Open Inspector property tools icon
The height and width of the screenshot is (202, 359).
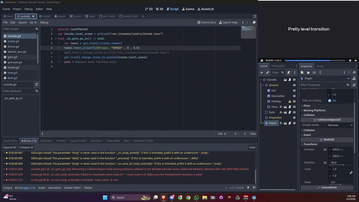tap(354, 85)
